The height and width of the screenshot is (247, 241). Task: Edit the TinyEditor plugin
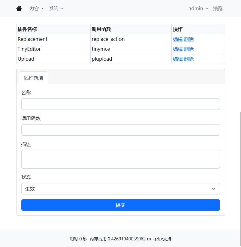tap(178, 49)
